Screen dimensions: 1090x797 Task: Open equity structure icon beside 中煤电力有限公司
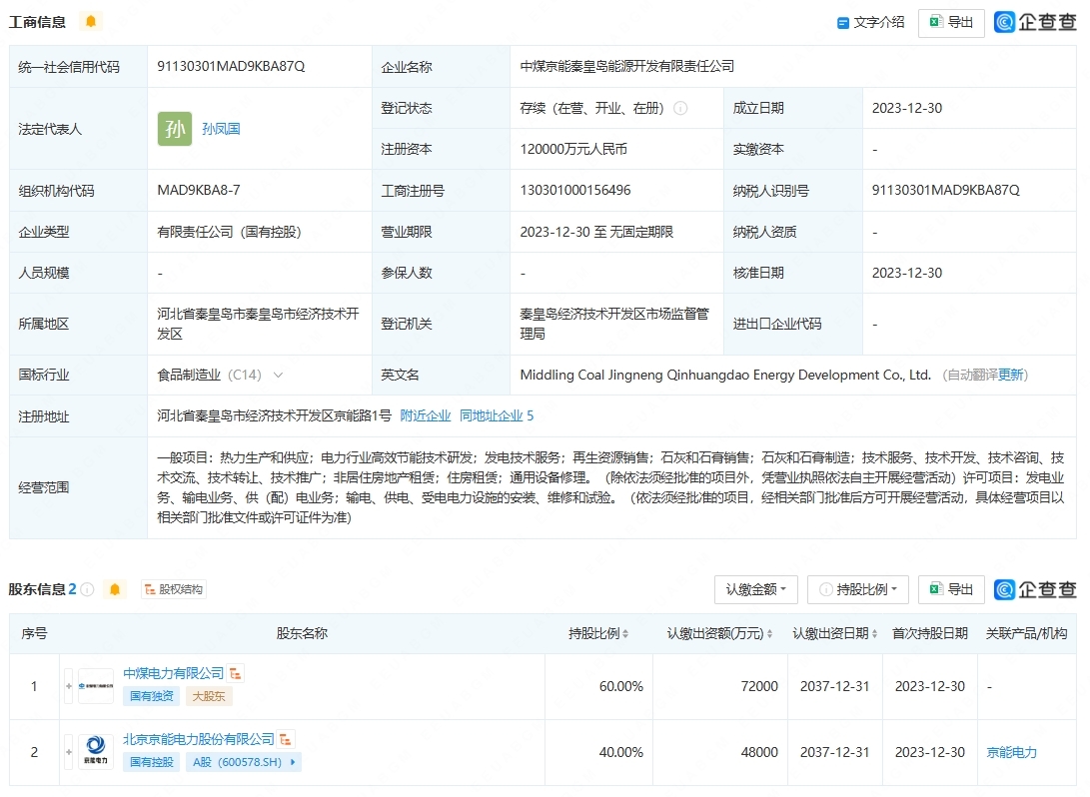pyautogui.click(x=236, y=674)
